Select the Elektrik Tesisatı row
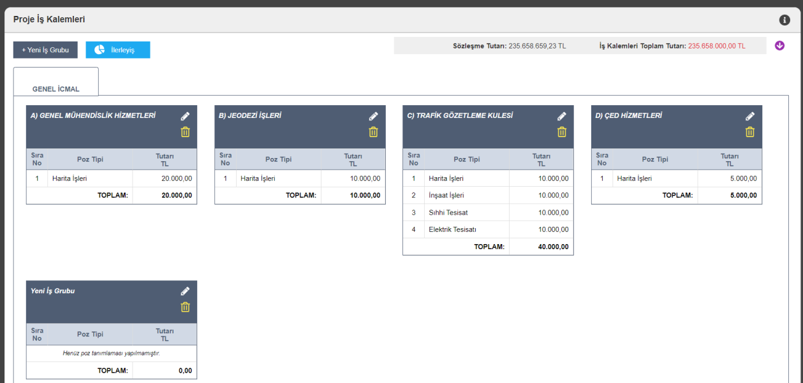Screen dimensions: 803x383 452,229
